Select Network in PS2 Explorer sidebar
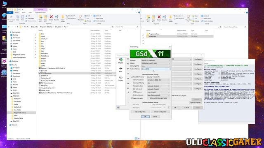Screen dimensions: 264x148 tap(14, 125)
